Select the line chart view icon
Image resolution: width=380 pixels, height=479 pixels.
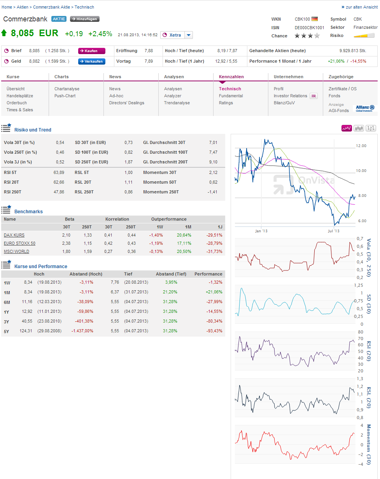pos(347,128)
